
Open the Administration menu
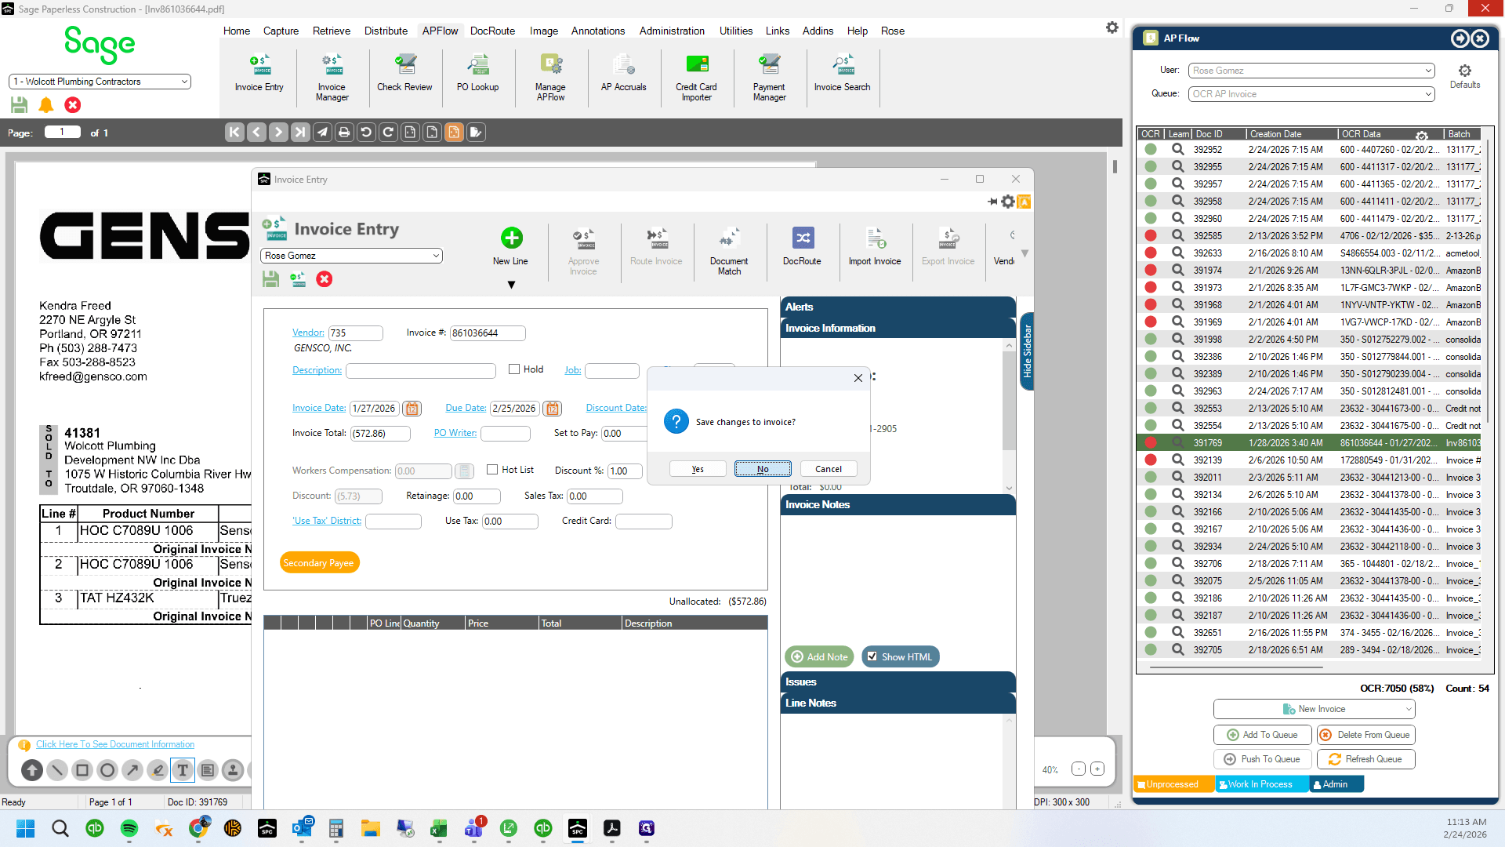(672, 31)
